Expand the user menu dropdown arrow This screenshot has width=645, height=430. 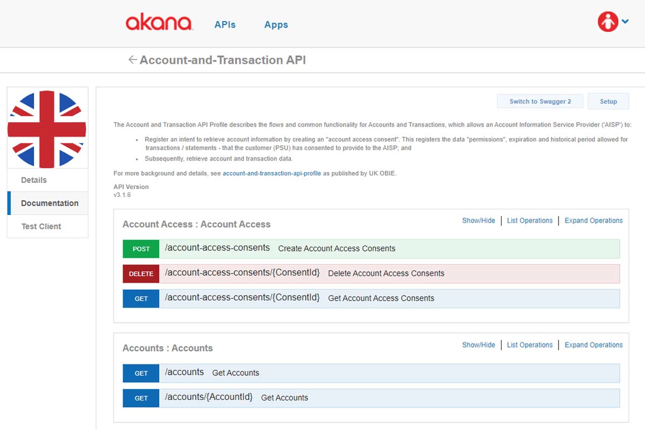pyautogui.click(x=625, y=22)
